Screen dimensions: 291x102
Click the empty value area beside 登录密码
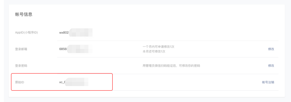coord(98,66)
